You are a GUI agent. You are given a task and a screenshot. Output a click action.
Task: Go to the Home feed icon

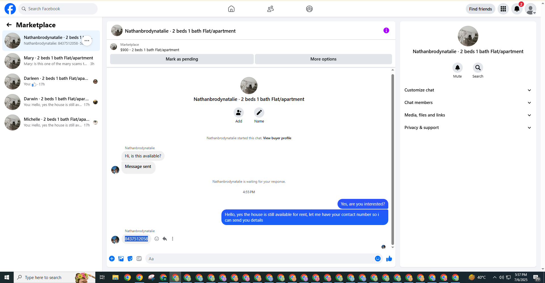231,9
